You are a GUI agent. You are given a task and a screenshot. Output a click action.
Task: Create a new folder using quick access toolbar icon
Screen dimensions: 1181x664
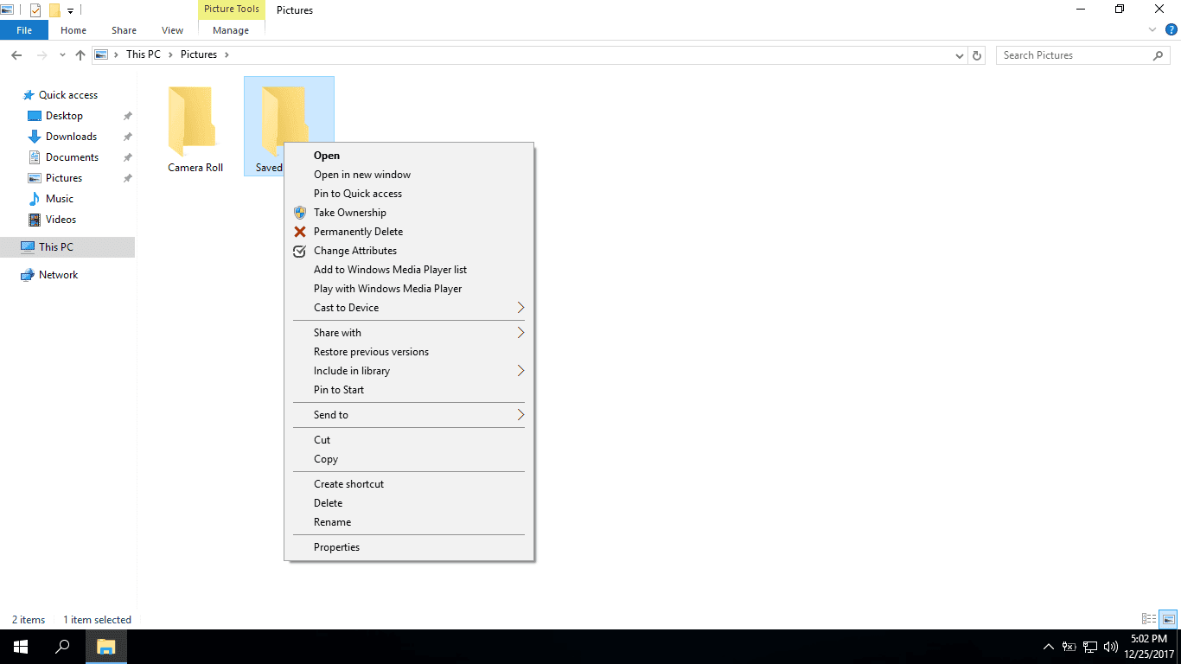tap(54, 10)
